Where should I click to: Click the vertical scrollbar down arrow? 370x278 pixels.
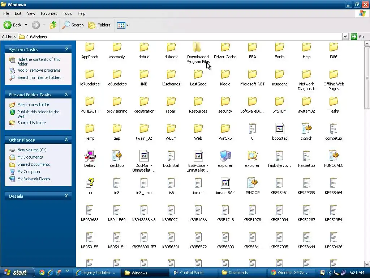367,264
